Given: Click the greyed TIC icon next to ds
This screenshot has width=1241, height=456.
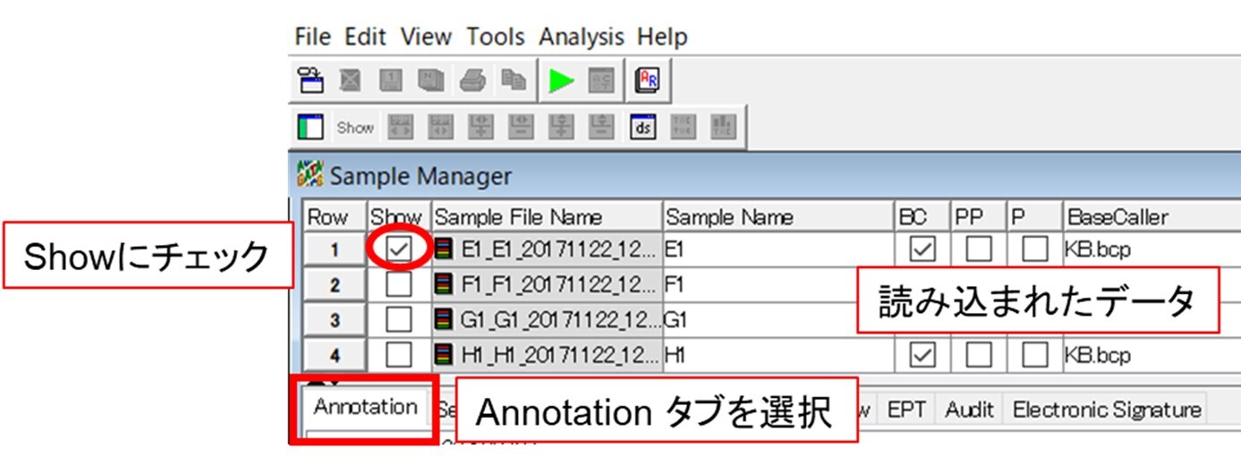Looking at the screenshot, I should pyautogui.click(x=682, y=127).
